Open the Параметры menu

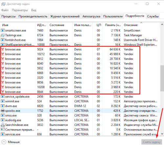tap(20, 10)
